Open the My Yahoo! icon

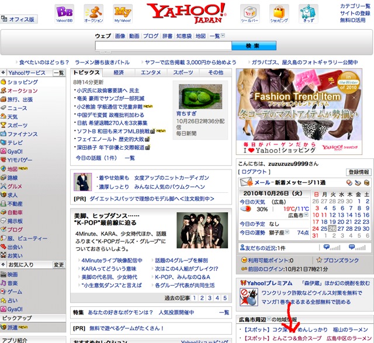click(x=123, y=13)
